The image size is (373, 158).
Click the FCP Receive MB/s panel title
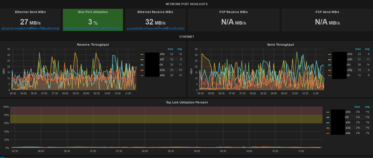coord(233,12)
